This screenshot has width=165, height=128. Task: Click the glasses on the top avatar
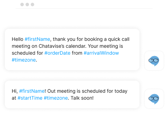(x=154, y=61)
